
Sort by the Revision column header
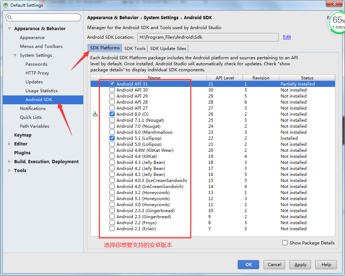(261, 78)
